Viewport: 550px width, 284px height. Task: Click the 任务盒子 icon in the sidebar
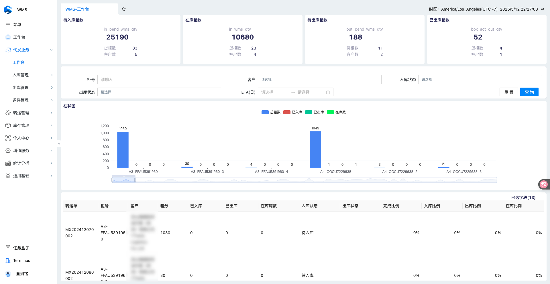[8, 248]
